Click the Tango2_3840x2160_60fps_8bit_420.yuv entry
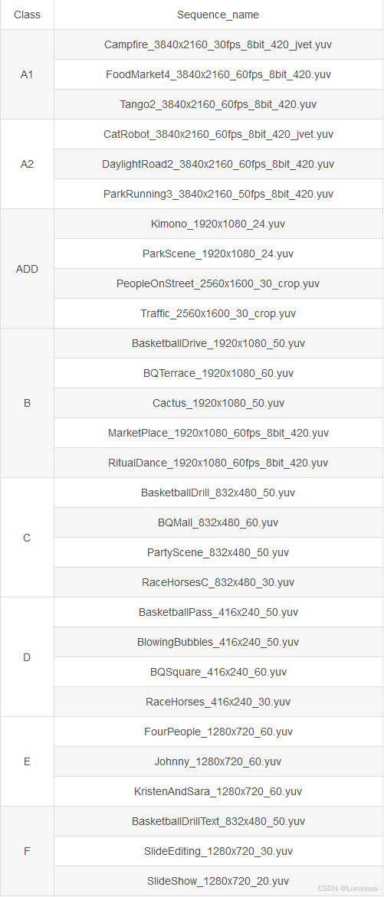384x897 pixels. (218, 104)
